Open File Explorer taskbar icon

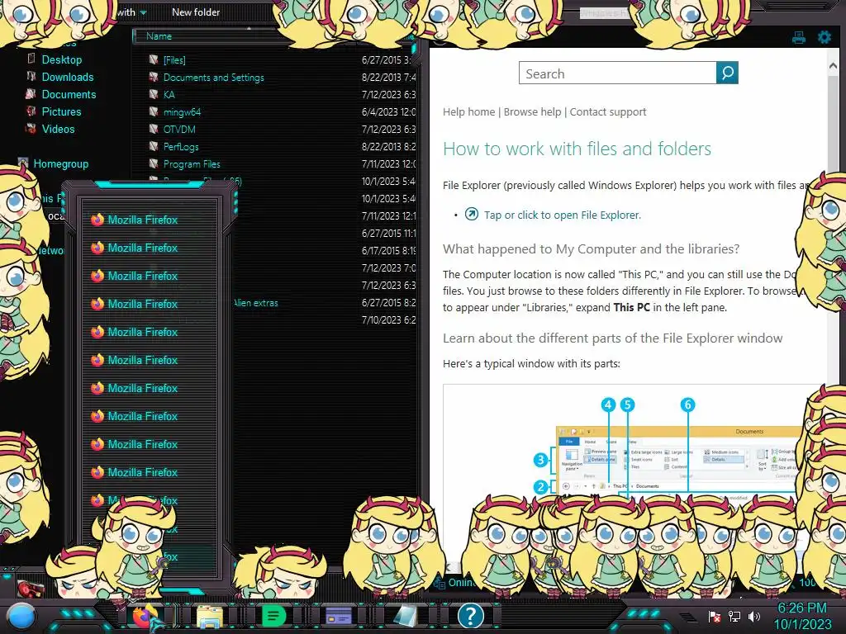pos(210,617)
